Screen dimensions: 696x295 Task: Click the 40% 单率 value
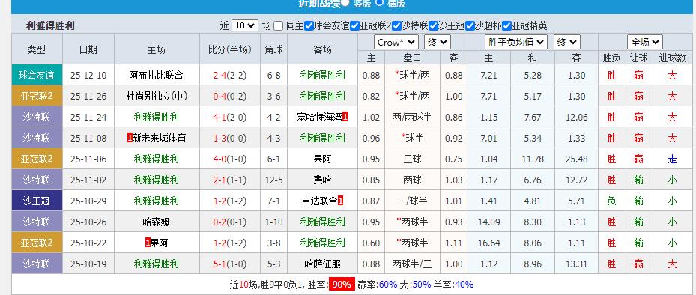coord(464,285)
